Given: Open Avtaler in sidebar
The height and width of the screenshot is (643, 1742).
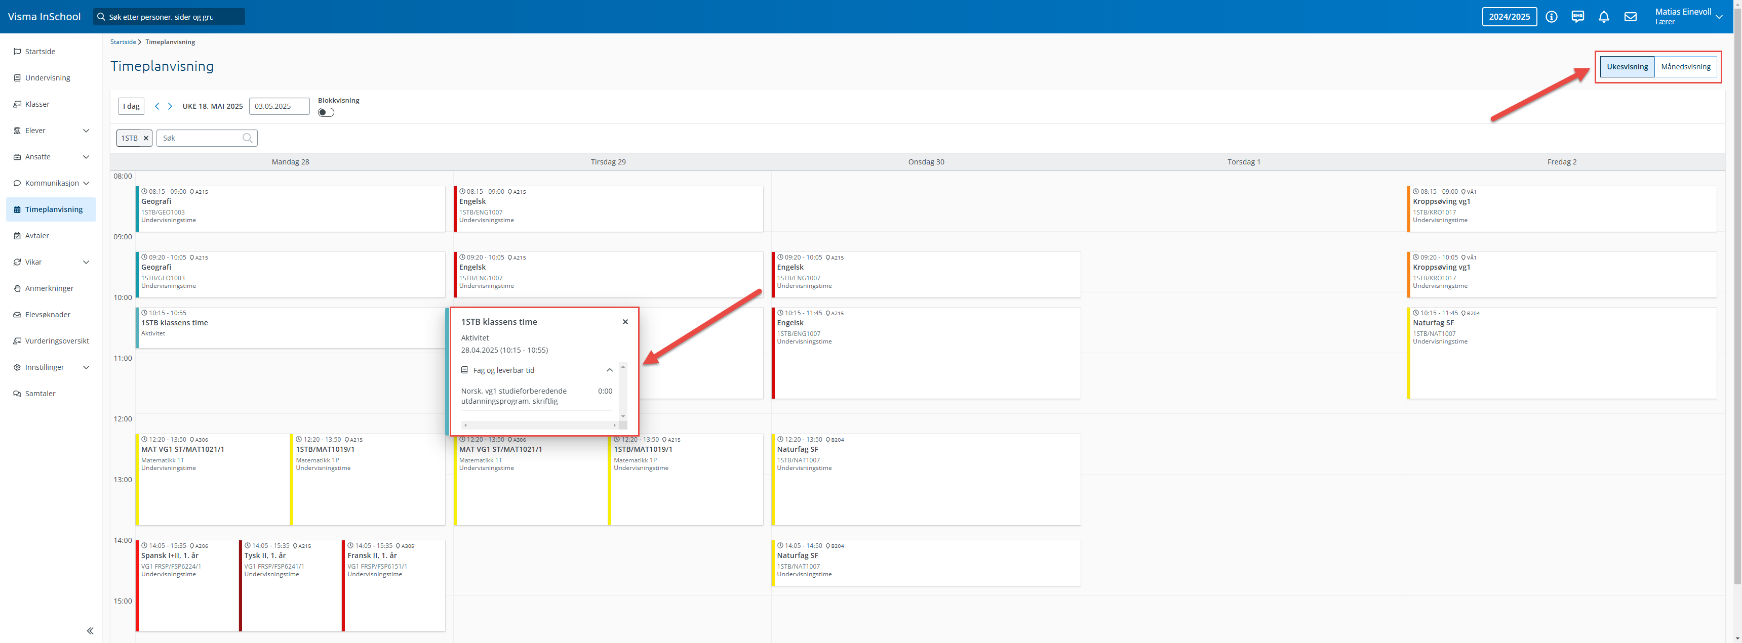Looking at the screenshot, I should pos(37,236).
